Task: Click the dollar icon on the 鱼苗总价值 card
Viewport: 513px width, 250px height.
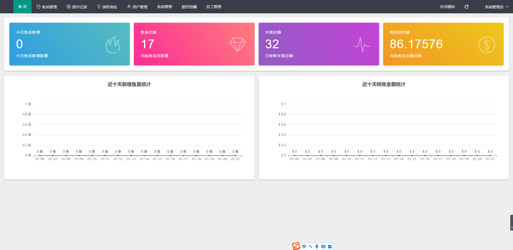Action: (487, 44)
